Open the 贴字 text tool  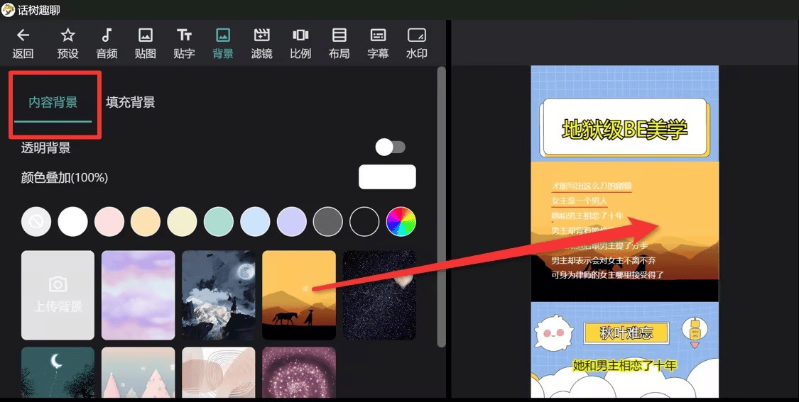point(184,36)
